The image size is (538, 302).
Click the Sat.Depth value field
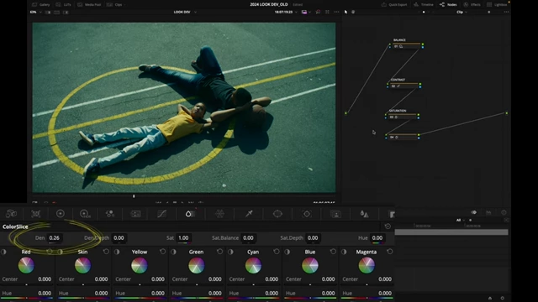pyautogui.click(x=313, y=238)
